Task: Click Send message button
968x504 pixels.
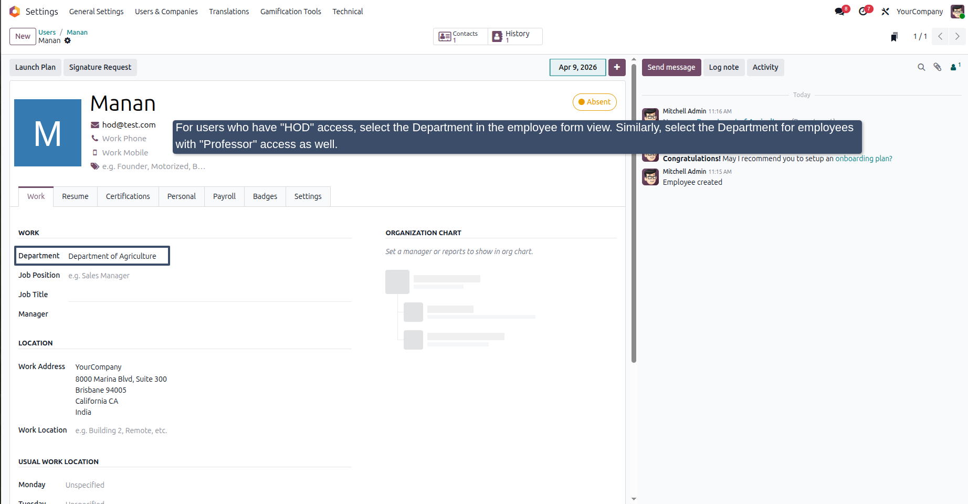Action: (671, 67)
